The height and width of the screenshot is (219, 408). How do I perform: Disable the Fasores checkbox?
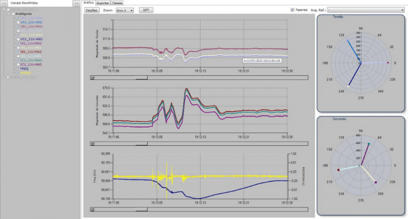pos(293,10)
